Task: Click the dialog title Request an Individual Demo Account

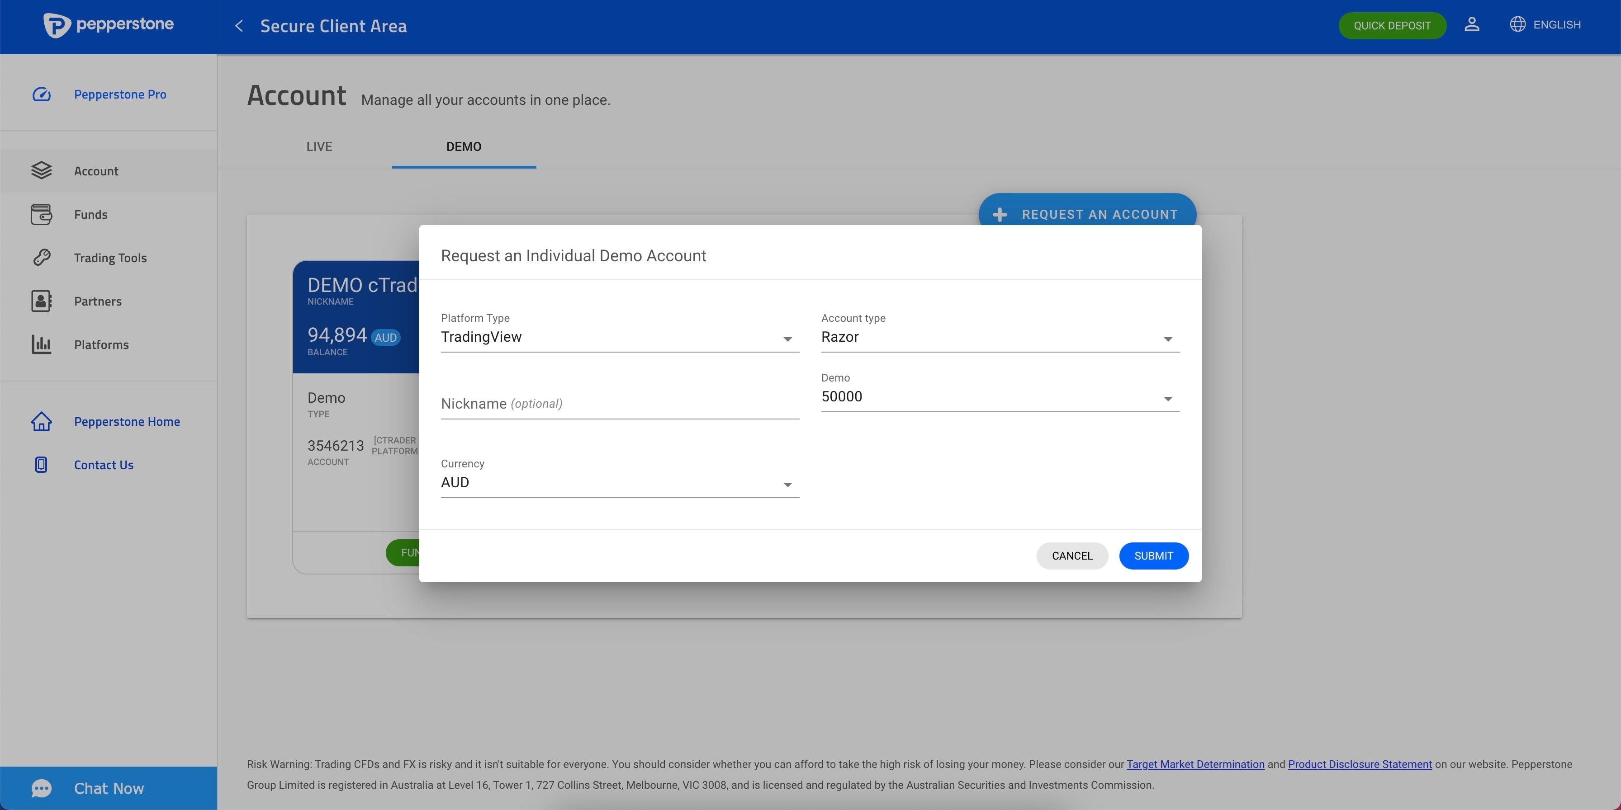Action: pos(573,255)
